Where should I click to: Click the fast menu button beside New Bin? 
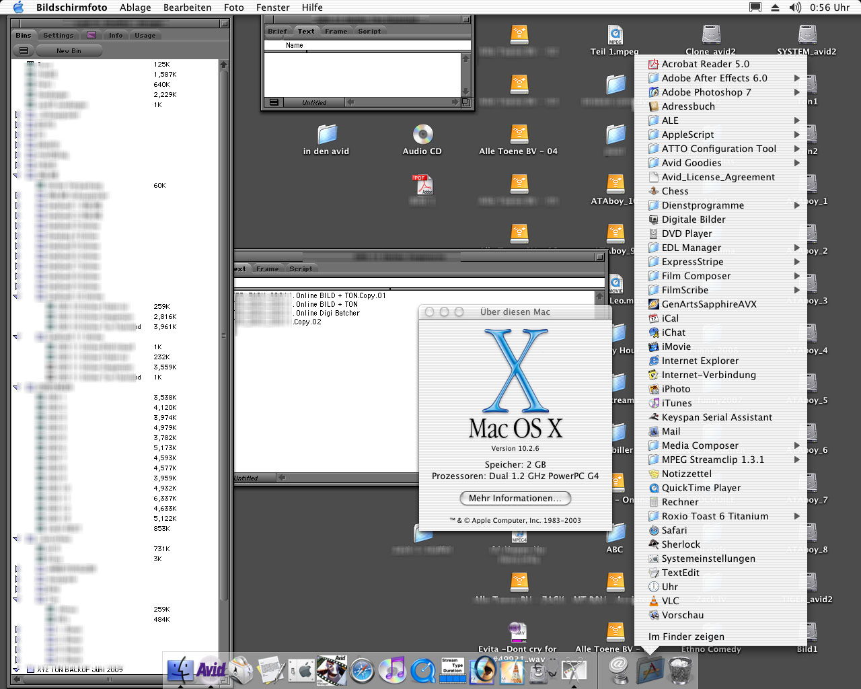[24, 50]
